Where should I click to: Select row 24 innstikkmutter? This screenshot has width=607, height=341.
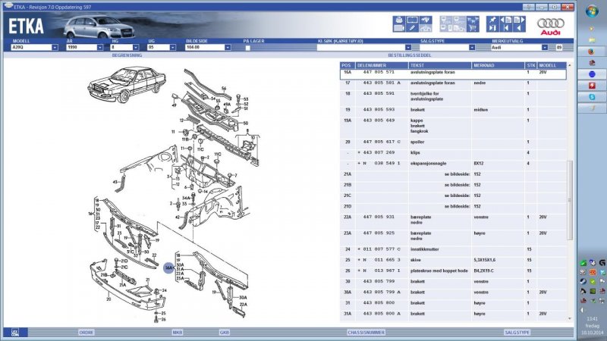(453, 249)
